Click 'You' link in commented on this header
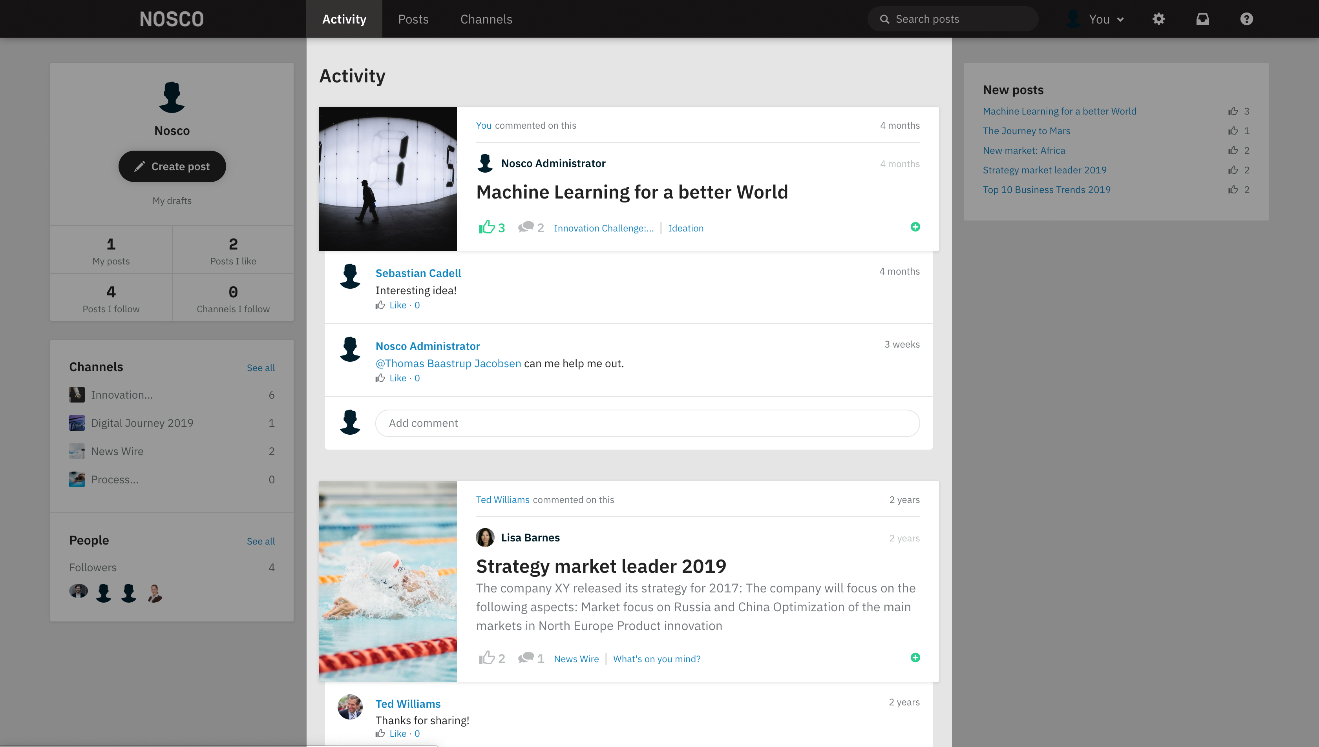The width and height of the screenshot is (1319, 747). click(484, 126)
